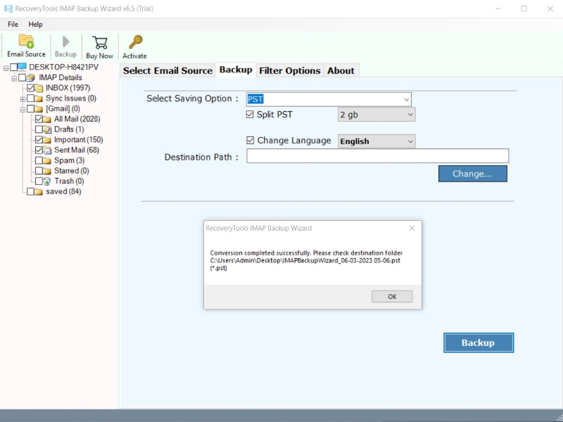The height and width of the screenshot is (422, 563).
Task: Click the [Gmail] folder icon
Action: pos(39,109)
